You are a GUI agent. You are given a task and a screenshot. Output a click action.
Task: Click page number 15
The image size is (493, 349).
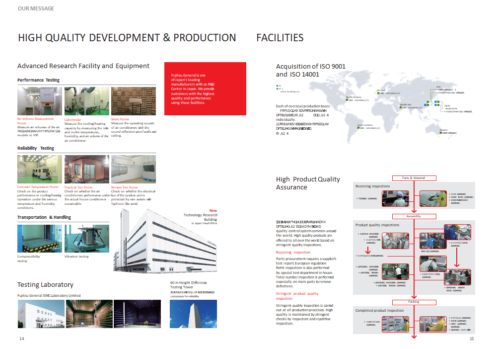(x=472, y=339)
